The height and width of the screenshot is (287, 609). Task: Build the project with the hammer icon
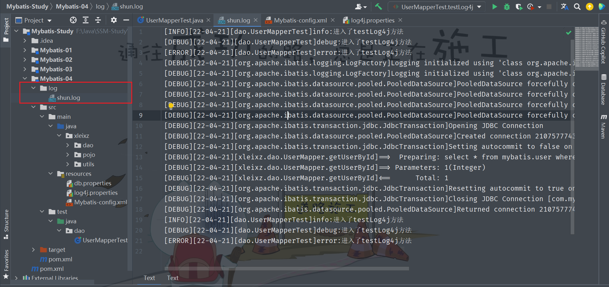click(x=378, y=7)
